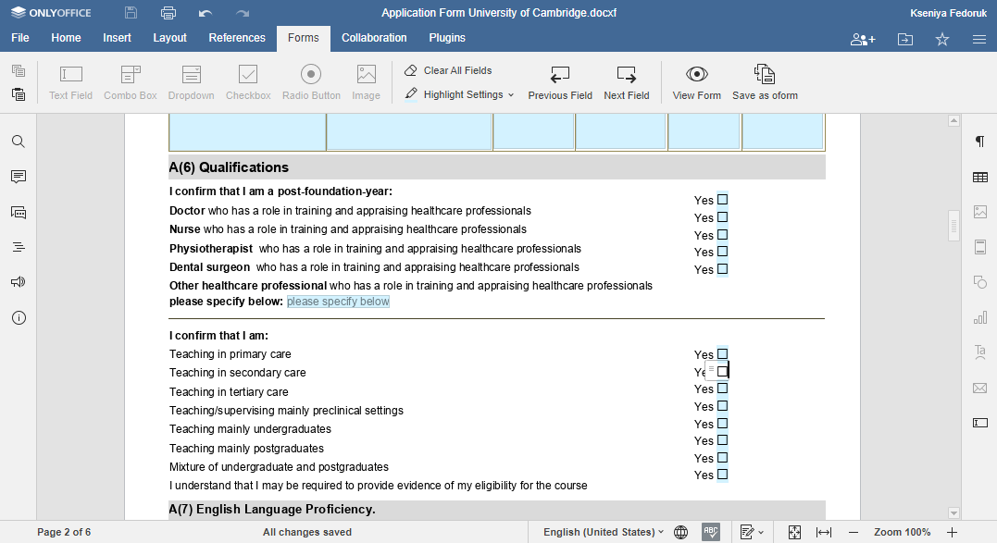Click Clear All Fields button

click(x=448, y=70)
